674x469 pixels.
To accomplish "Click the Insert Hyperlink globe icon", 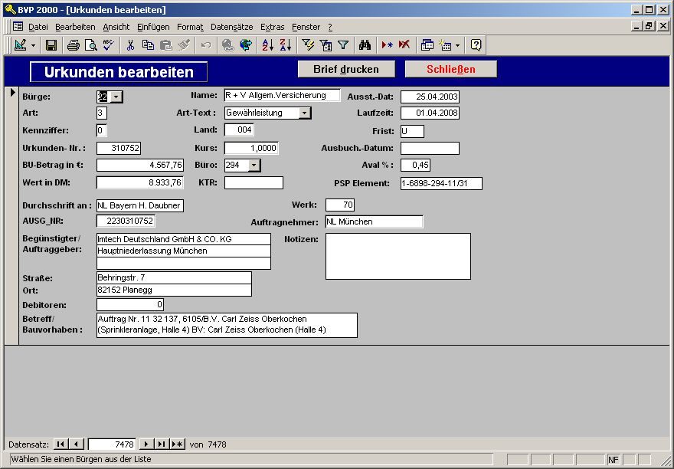I will pos(227,44).
